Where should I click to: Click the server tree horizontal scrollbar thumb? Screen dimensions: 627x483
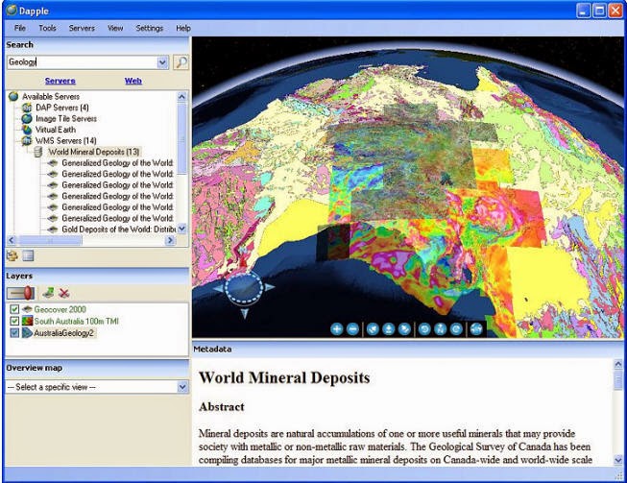click(50, 240)
